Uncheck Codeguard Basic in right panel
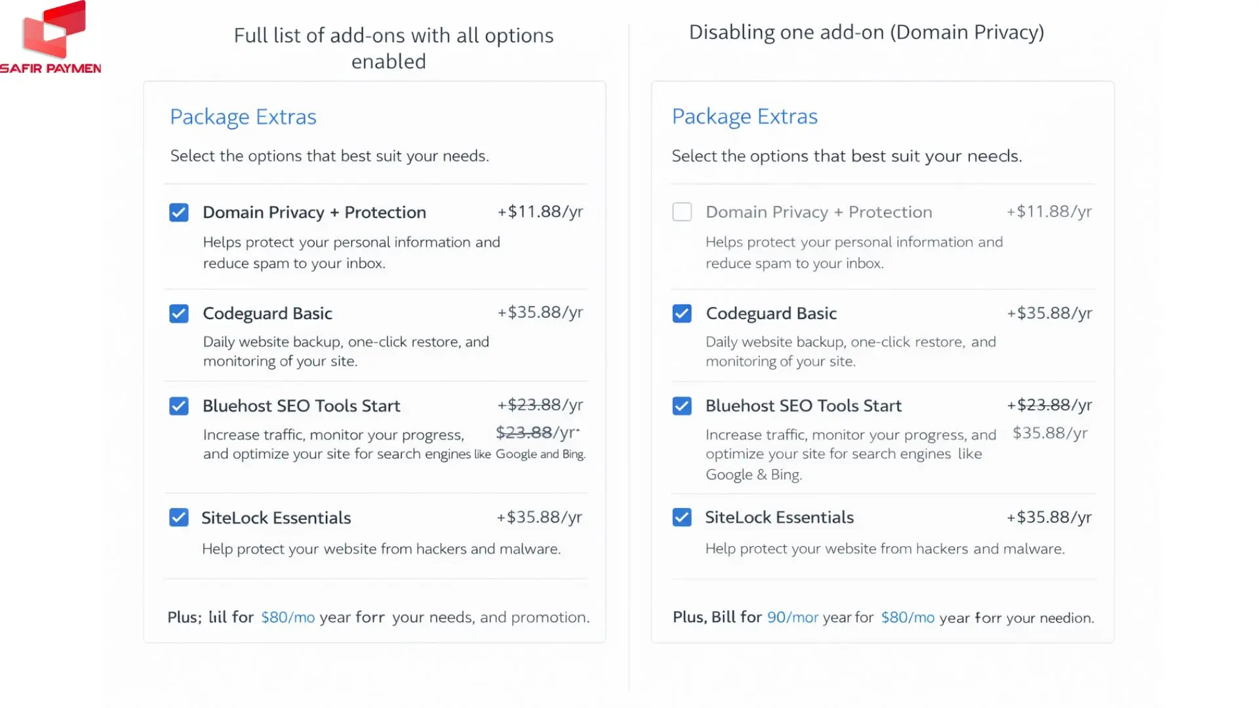This screenshot has width=1259, height=708. (682, 313)
